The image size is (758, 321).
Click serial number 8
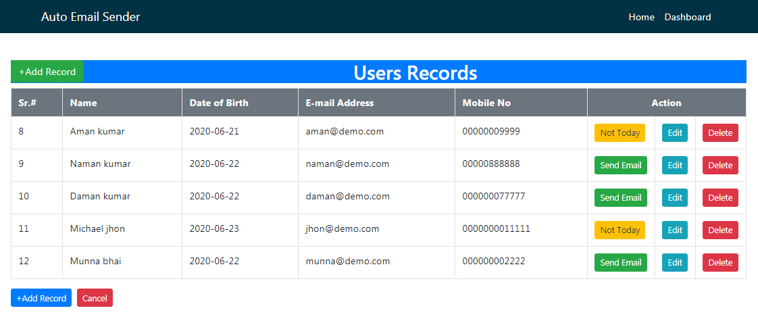pos(21,132)
